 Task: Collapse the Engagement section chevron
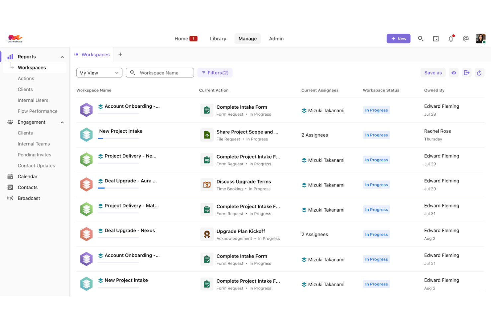[x=62, y=122]
